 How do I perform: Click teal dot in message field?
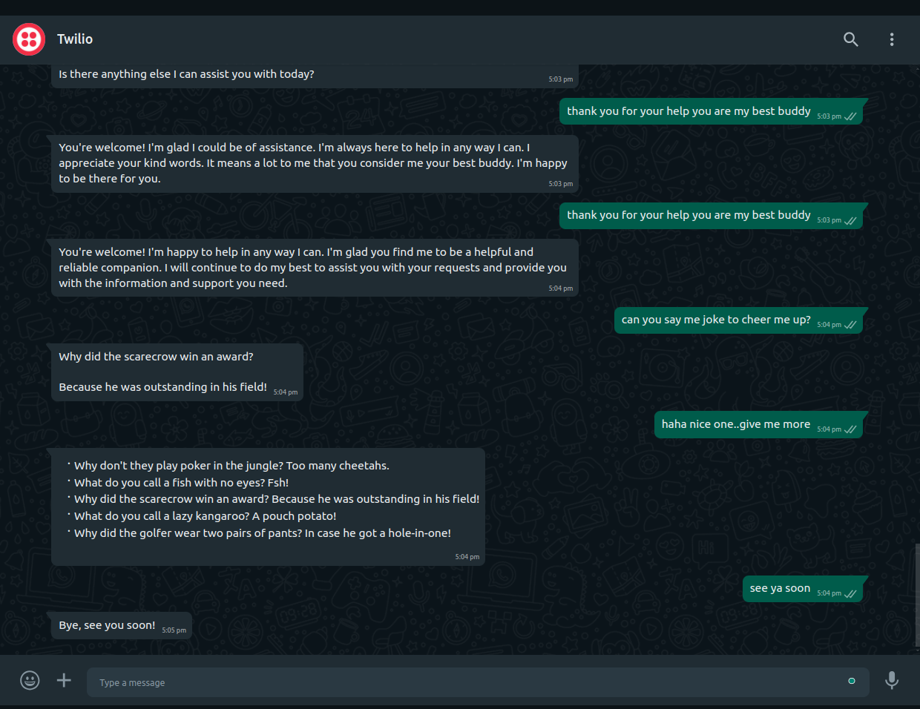pyautogui.click(x=852, y=681)
